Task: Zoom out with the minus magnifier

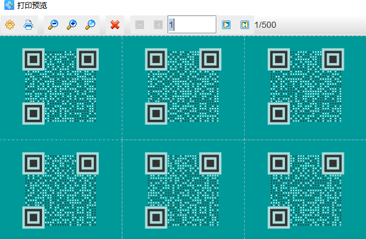Action: pos(53,25)
